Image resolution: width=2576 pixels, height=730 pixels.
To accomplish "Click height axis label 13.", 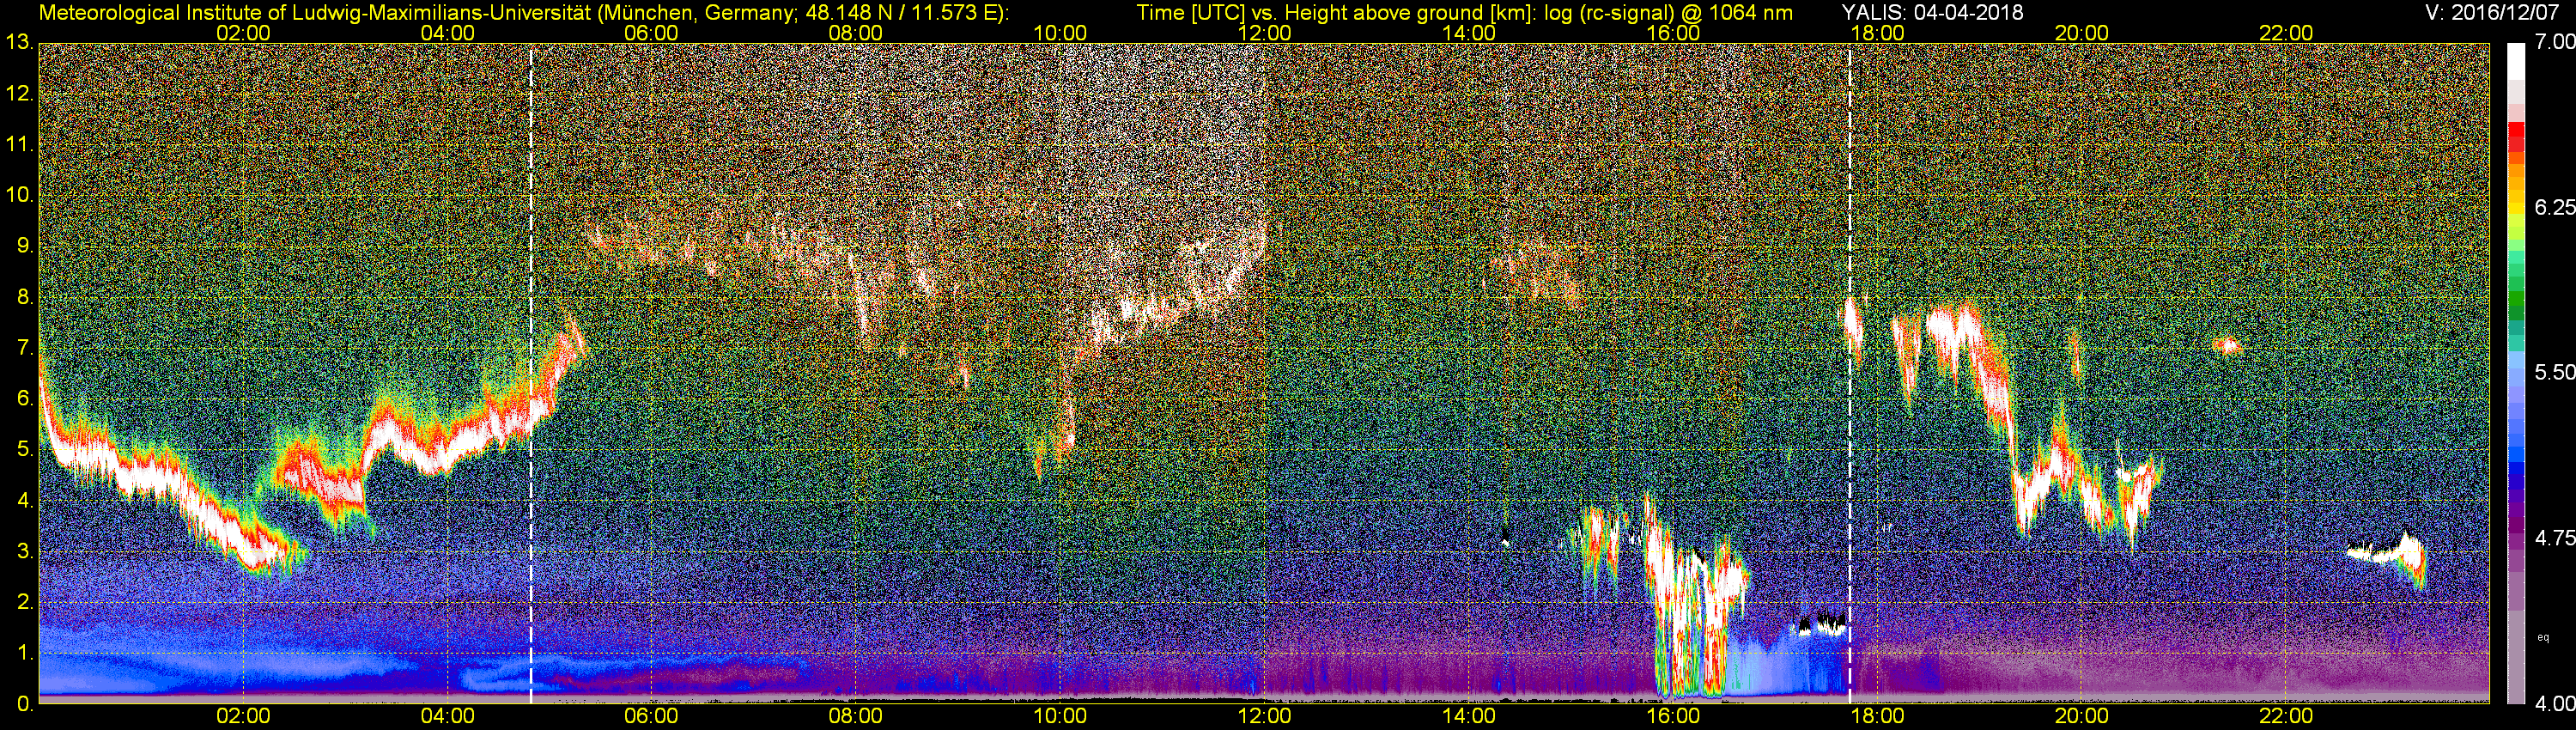I will (19, 42).
